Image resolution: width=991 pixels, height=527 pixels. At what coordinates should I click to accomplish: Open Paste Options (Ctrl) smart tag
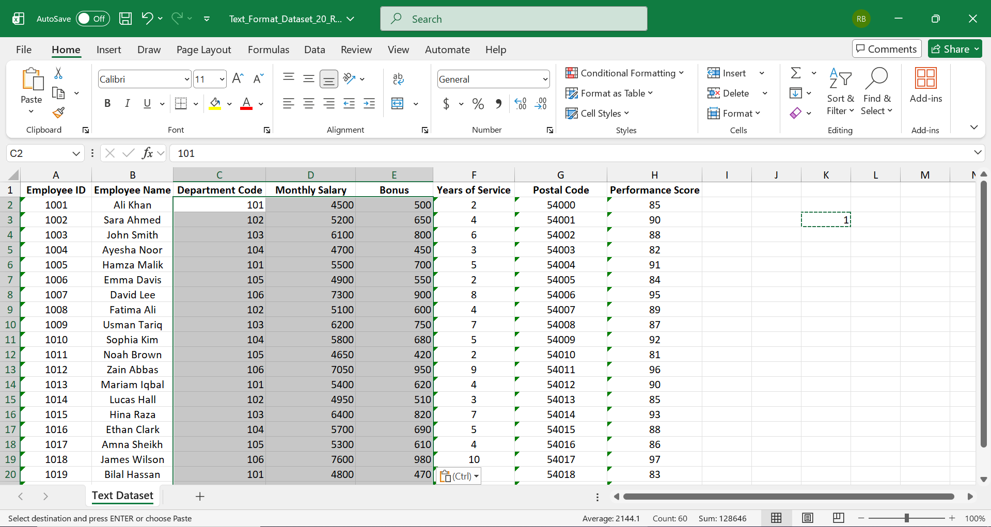[x=459, y=476]
